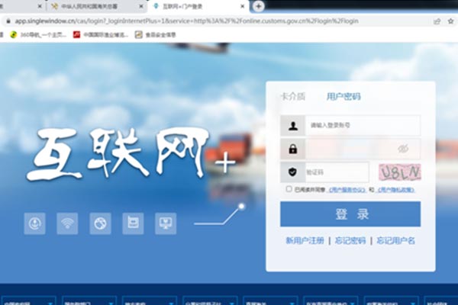This screenshot has height=305, width=458.
Task: View site info via address bar lock icon
Action: coord(8,21)
